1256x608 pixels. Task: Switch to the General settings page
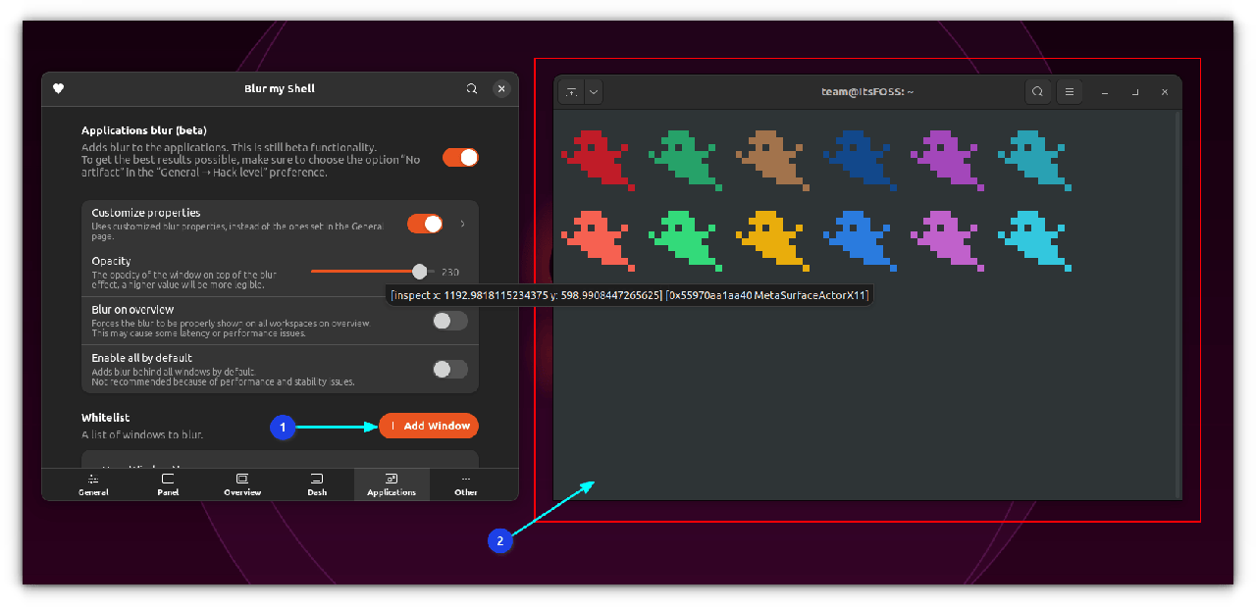tap(93, 484)
